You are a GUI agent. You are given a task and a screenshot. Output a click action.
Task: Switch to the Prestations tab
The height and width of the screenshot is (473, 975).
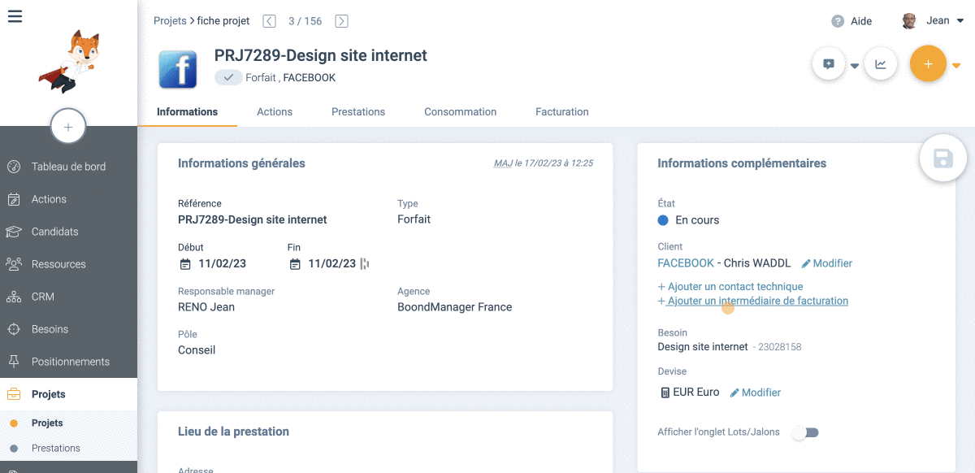point(358,112)
